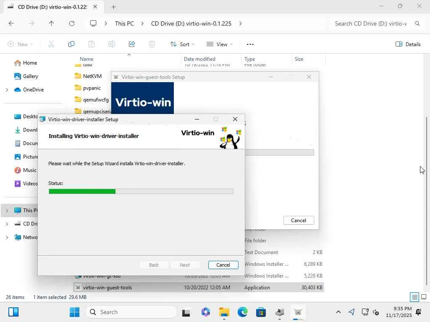Open the Sort dropdown menu

click(x=182, y=44)
